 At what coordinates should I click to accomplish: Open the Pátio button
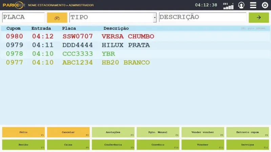[x=23, y=132]
